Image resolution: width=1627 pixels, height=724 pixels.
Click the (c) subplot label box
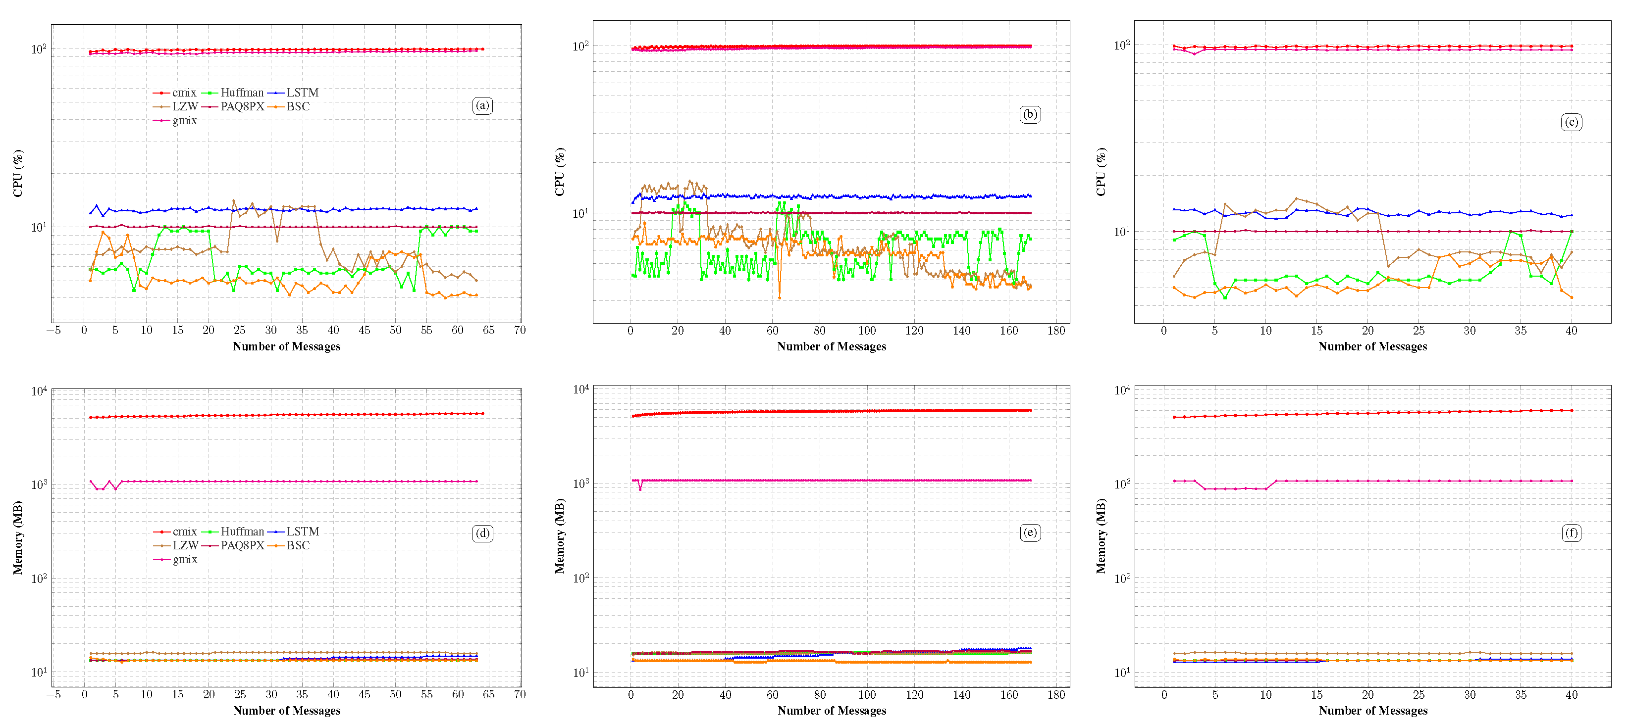click(x=1572, y=122)
